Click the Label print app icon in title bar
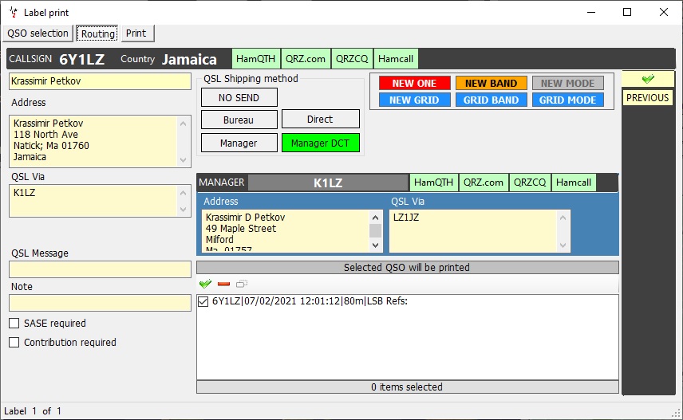The width and height of the screenshot is (683, 420). coord(13,12)
